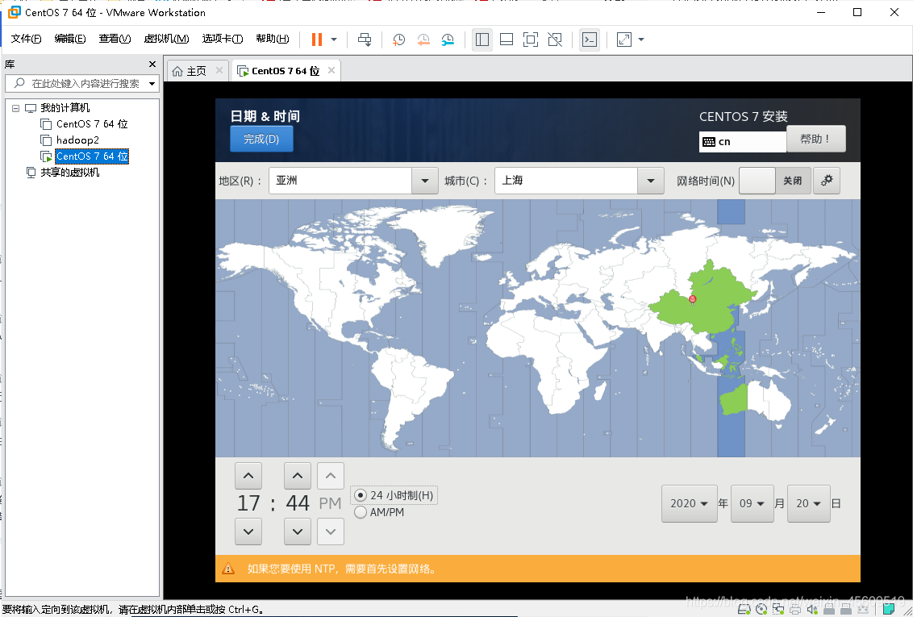Image resolution: width=913 pixels, height=617 pixels.
Task: Toggle the console view icon
Action: point(590,40)
